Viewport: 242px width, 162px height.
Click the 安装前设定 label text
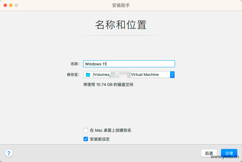[100, 139]
